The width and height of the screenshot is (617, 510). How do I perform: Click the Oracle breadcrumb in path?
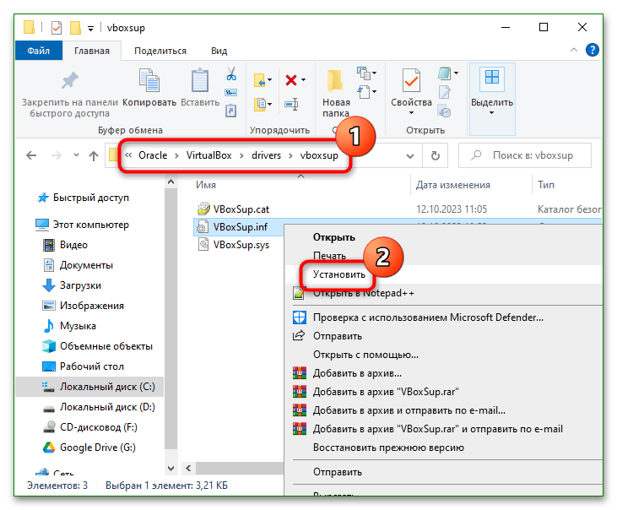click(153, 155)
